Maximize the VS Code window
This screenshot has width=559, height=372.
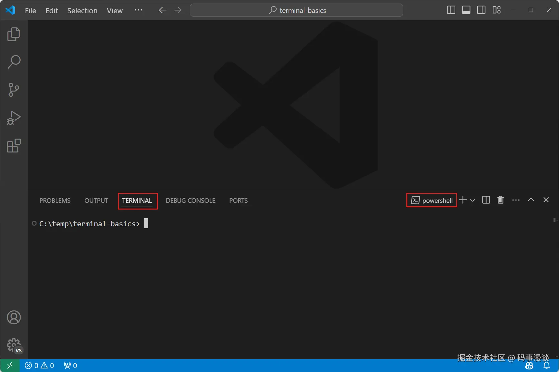click(531, 10)
